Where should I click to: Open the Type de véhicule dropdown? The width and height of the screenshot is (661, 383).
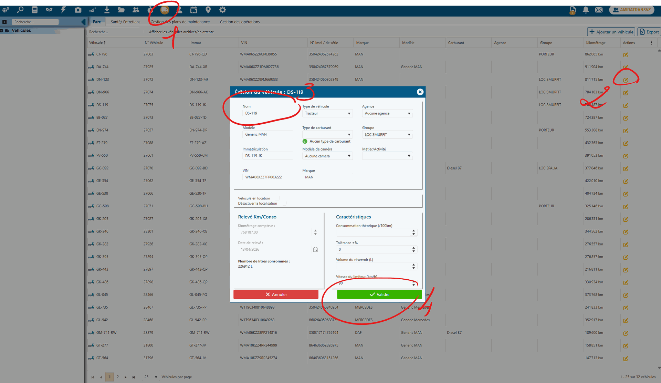[x=327, y=113]
